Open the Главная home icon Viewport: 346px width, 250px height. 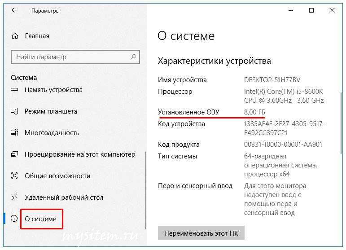pyautogui.click(x=15, y=36)
